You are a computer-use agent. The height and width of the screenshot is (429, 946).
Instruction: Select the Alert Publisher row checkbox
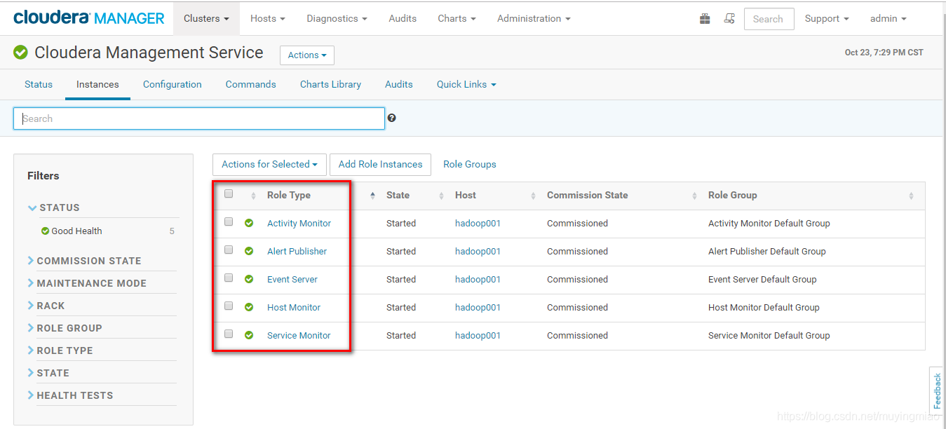[x=229, y=250]
